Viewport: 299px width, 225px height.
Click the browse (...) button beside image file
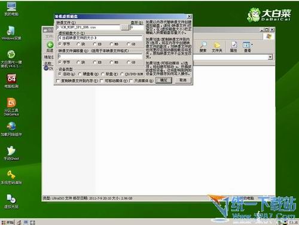(125, 28)
